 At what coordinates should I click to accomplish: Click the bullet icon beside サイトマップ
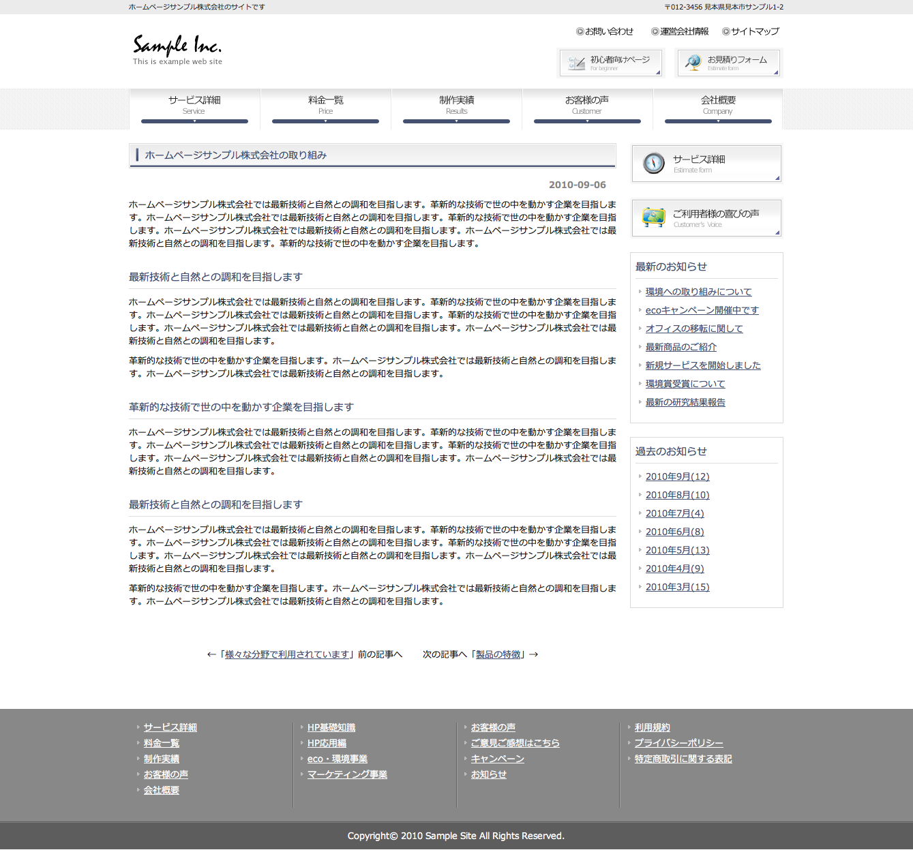pyautogui.click(x=725, y=31)
